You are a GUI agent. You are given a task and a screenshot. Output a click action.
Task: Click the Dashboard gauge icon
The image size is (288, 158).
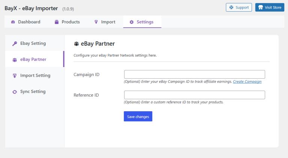[13, 22]
